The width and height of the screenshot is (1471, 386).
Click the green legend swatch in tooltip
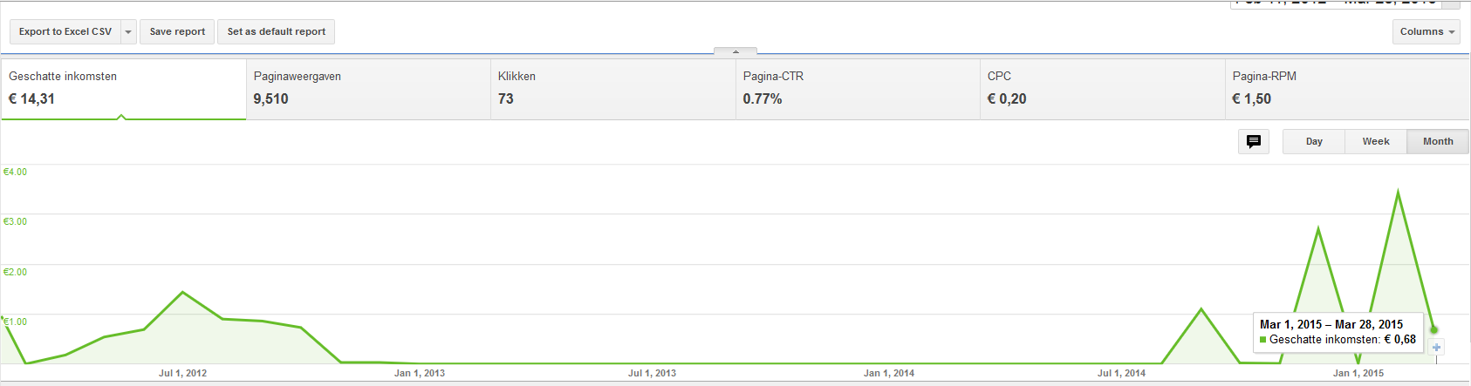tap(1262, 340)
